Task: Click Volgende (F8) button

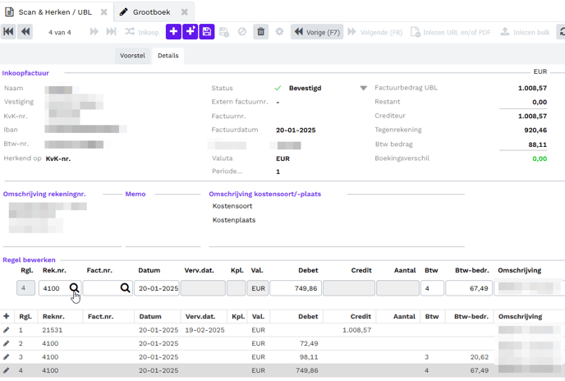Action: 374,32
